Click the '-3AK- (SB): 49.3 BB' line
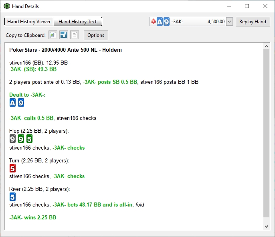 [x=33, y=69]
